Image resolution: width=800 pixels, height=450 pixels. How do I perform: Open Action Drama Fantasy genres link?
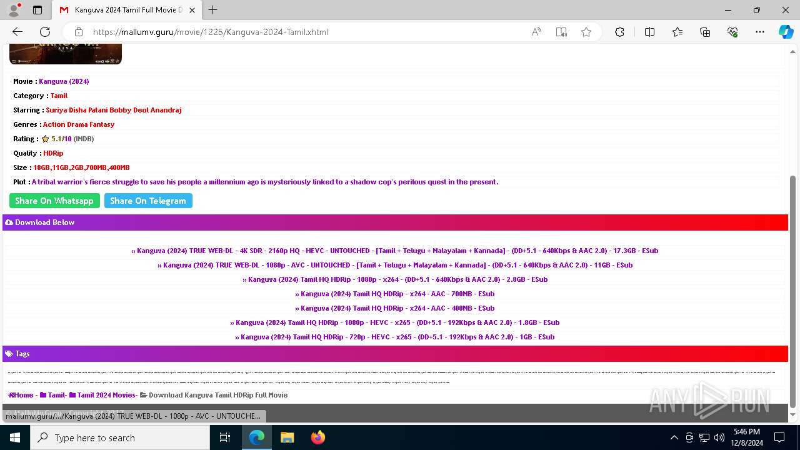[x=79, y=124]
